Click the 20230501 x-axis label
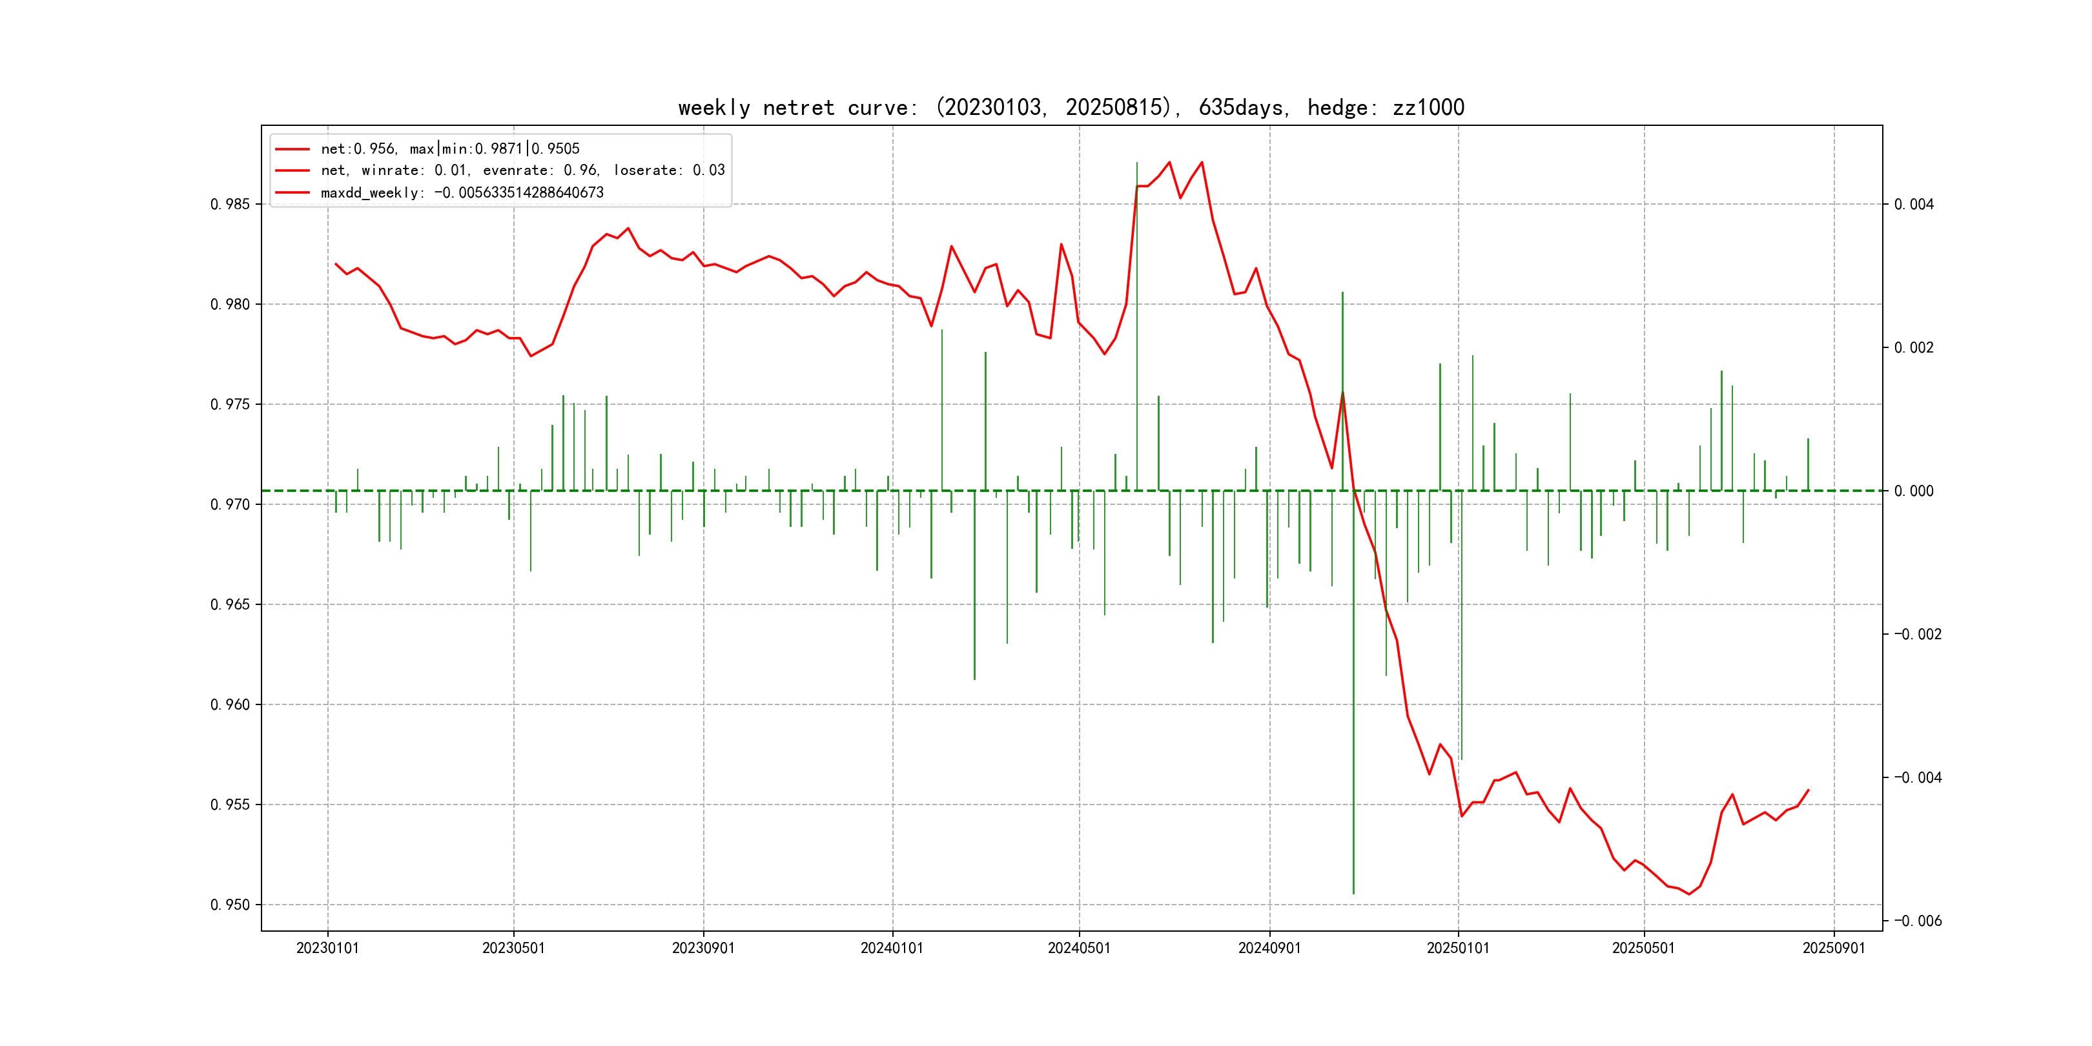2092x1046 pixels. click(513, 949)
